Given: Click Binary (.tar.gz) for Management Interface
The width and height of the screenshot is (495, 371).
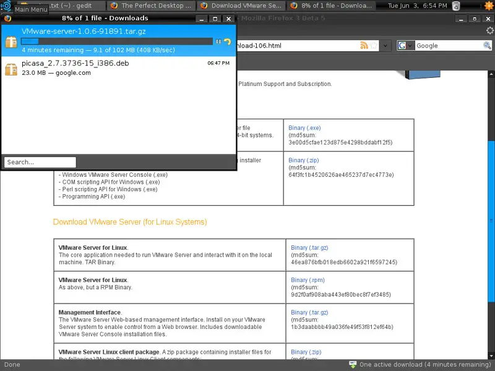Looking at the screenshot, I should coord(309,312).
